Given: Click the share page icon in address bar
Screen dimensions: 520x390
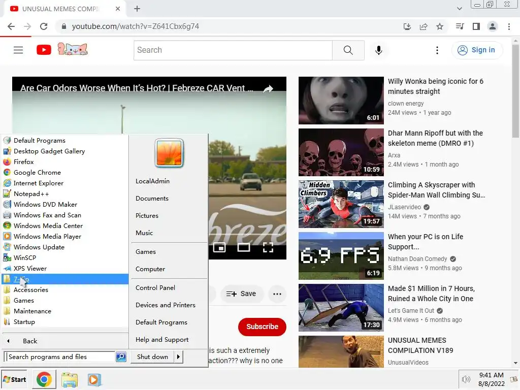Looking at the screenshot, I should (424, 26).
